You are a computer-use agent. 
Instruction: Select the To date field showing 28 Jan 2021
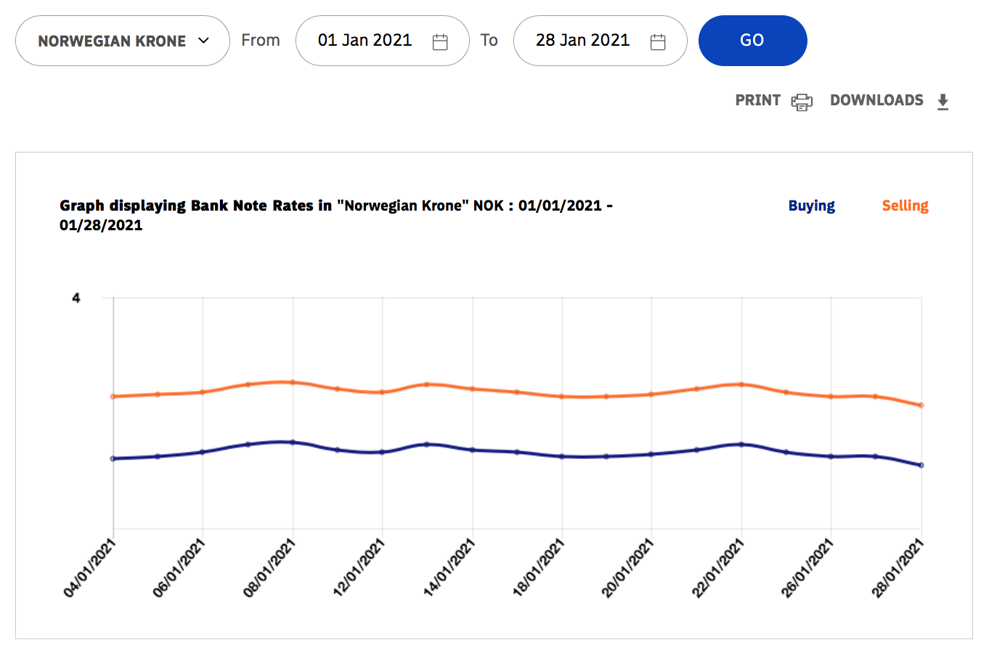(582, 41)
